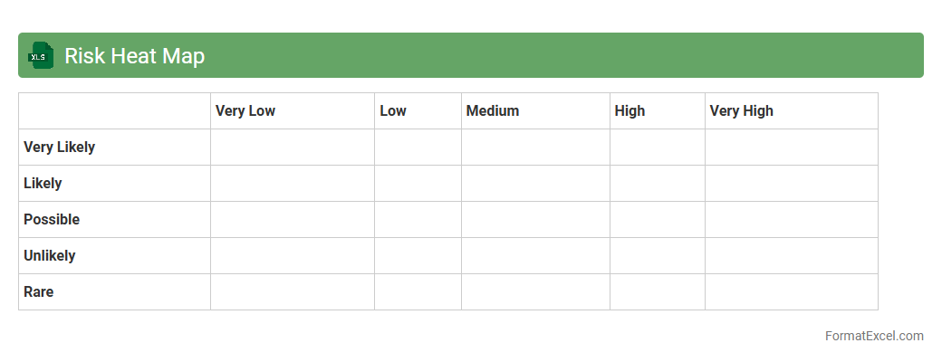942x362 pixels.
Task: Select the Rare row label
Action: (x=39, y=292)
